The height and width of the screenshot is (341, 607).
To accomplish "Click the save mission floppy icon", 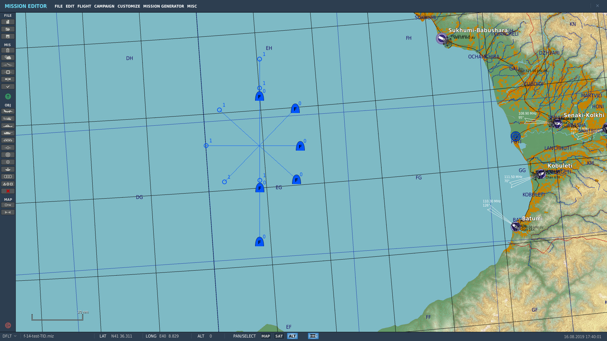I will 8,36.
